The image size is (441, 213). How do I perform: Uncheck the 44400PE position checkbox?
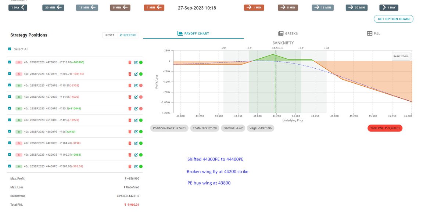(x=10, y=166)
